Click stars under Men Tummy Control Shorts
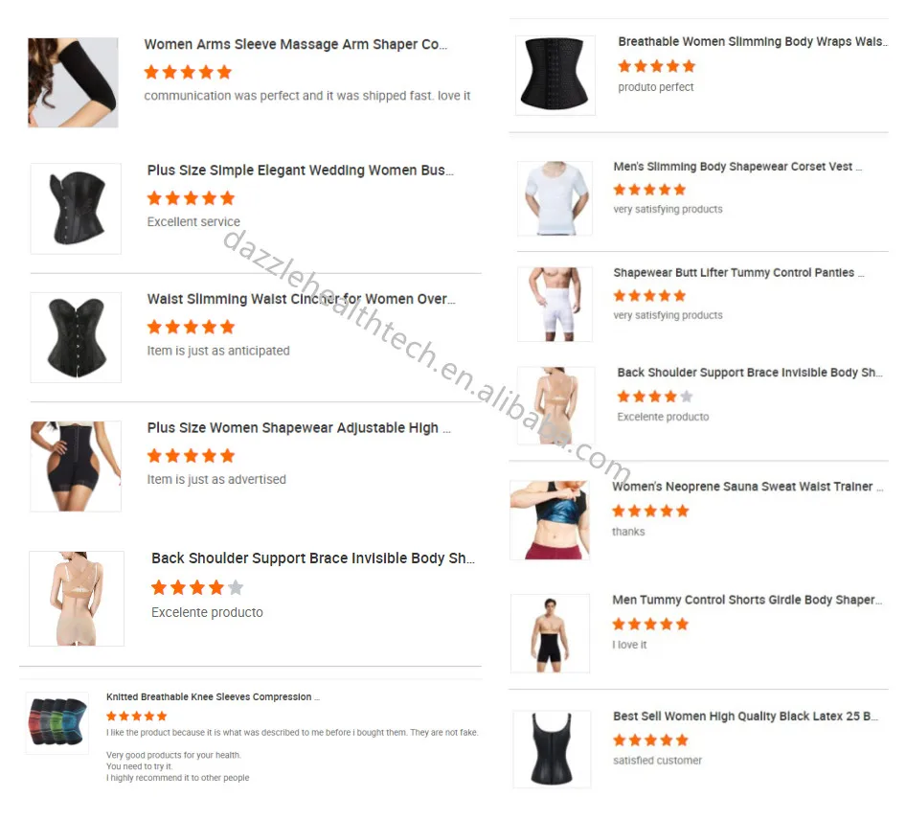Screen dimensions: 906x820 click(650, 625)
